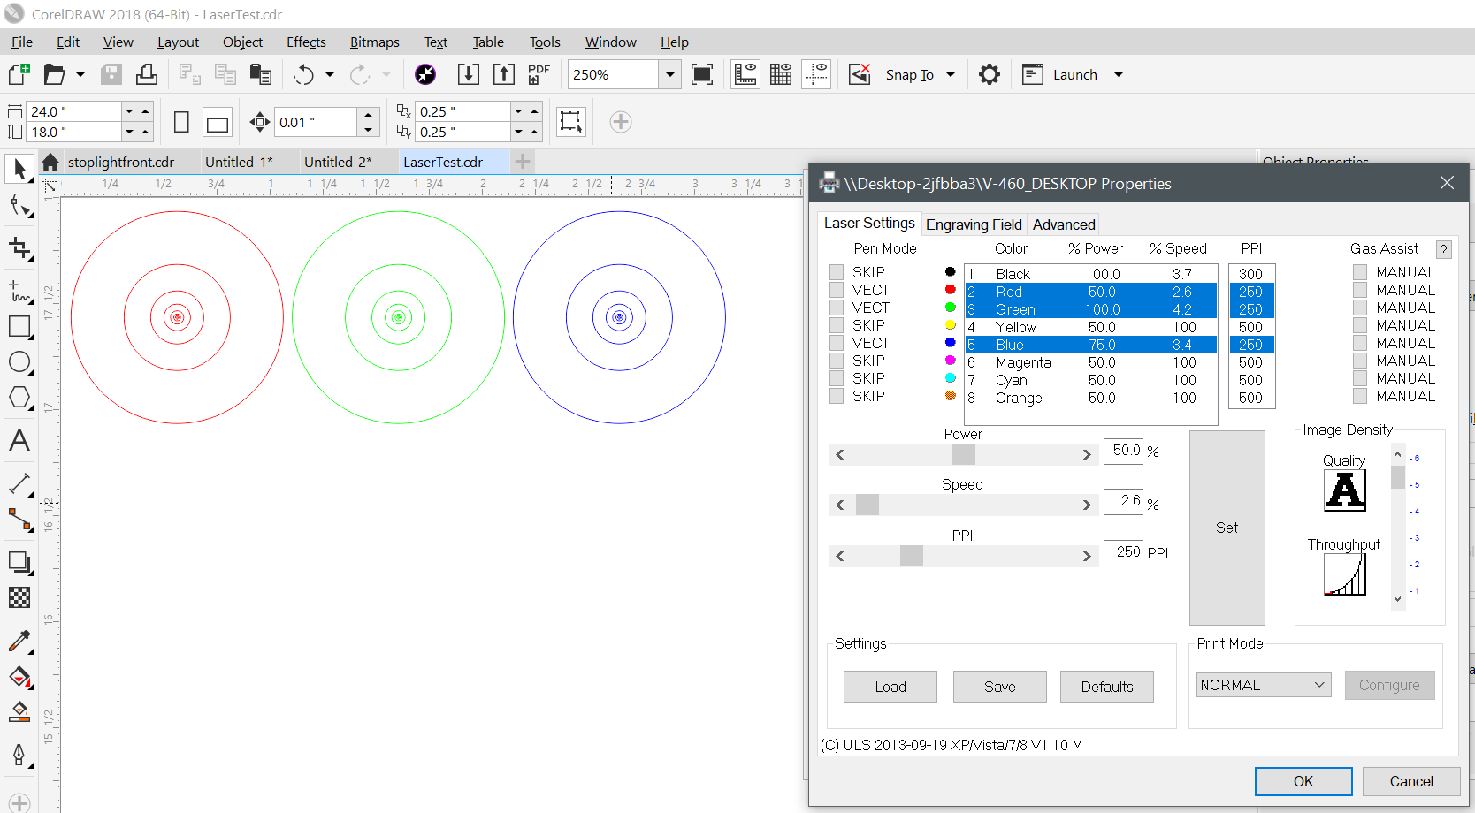Select the Shape edit tool
This screenshot has height=813, width=1475.
pos(19,206)
